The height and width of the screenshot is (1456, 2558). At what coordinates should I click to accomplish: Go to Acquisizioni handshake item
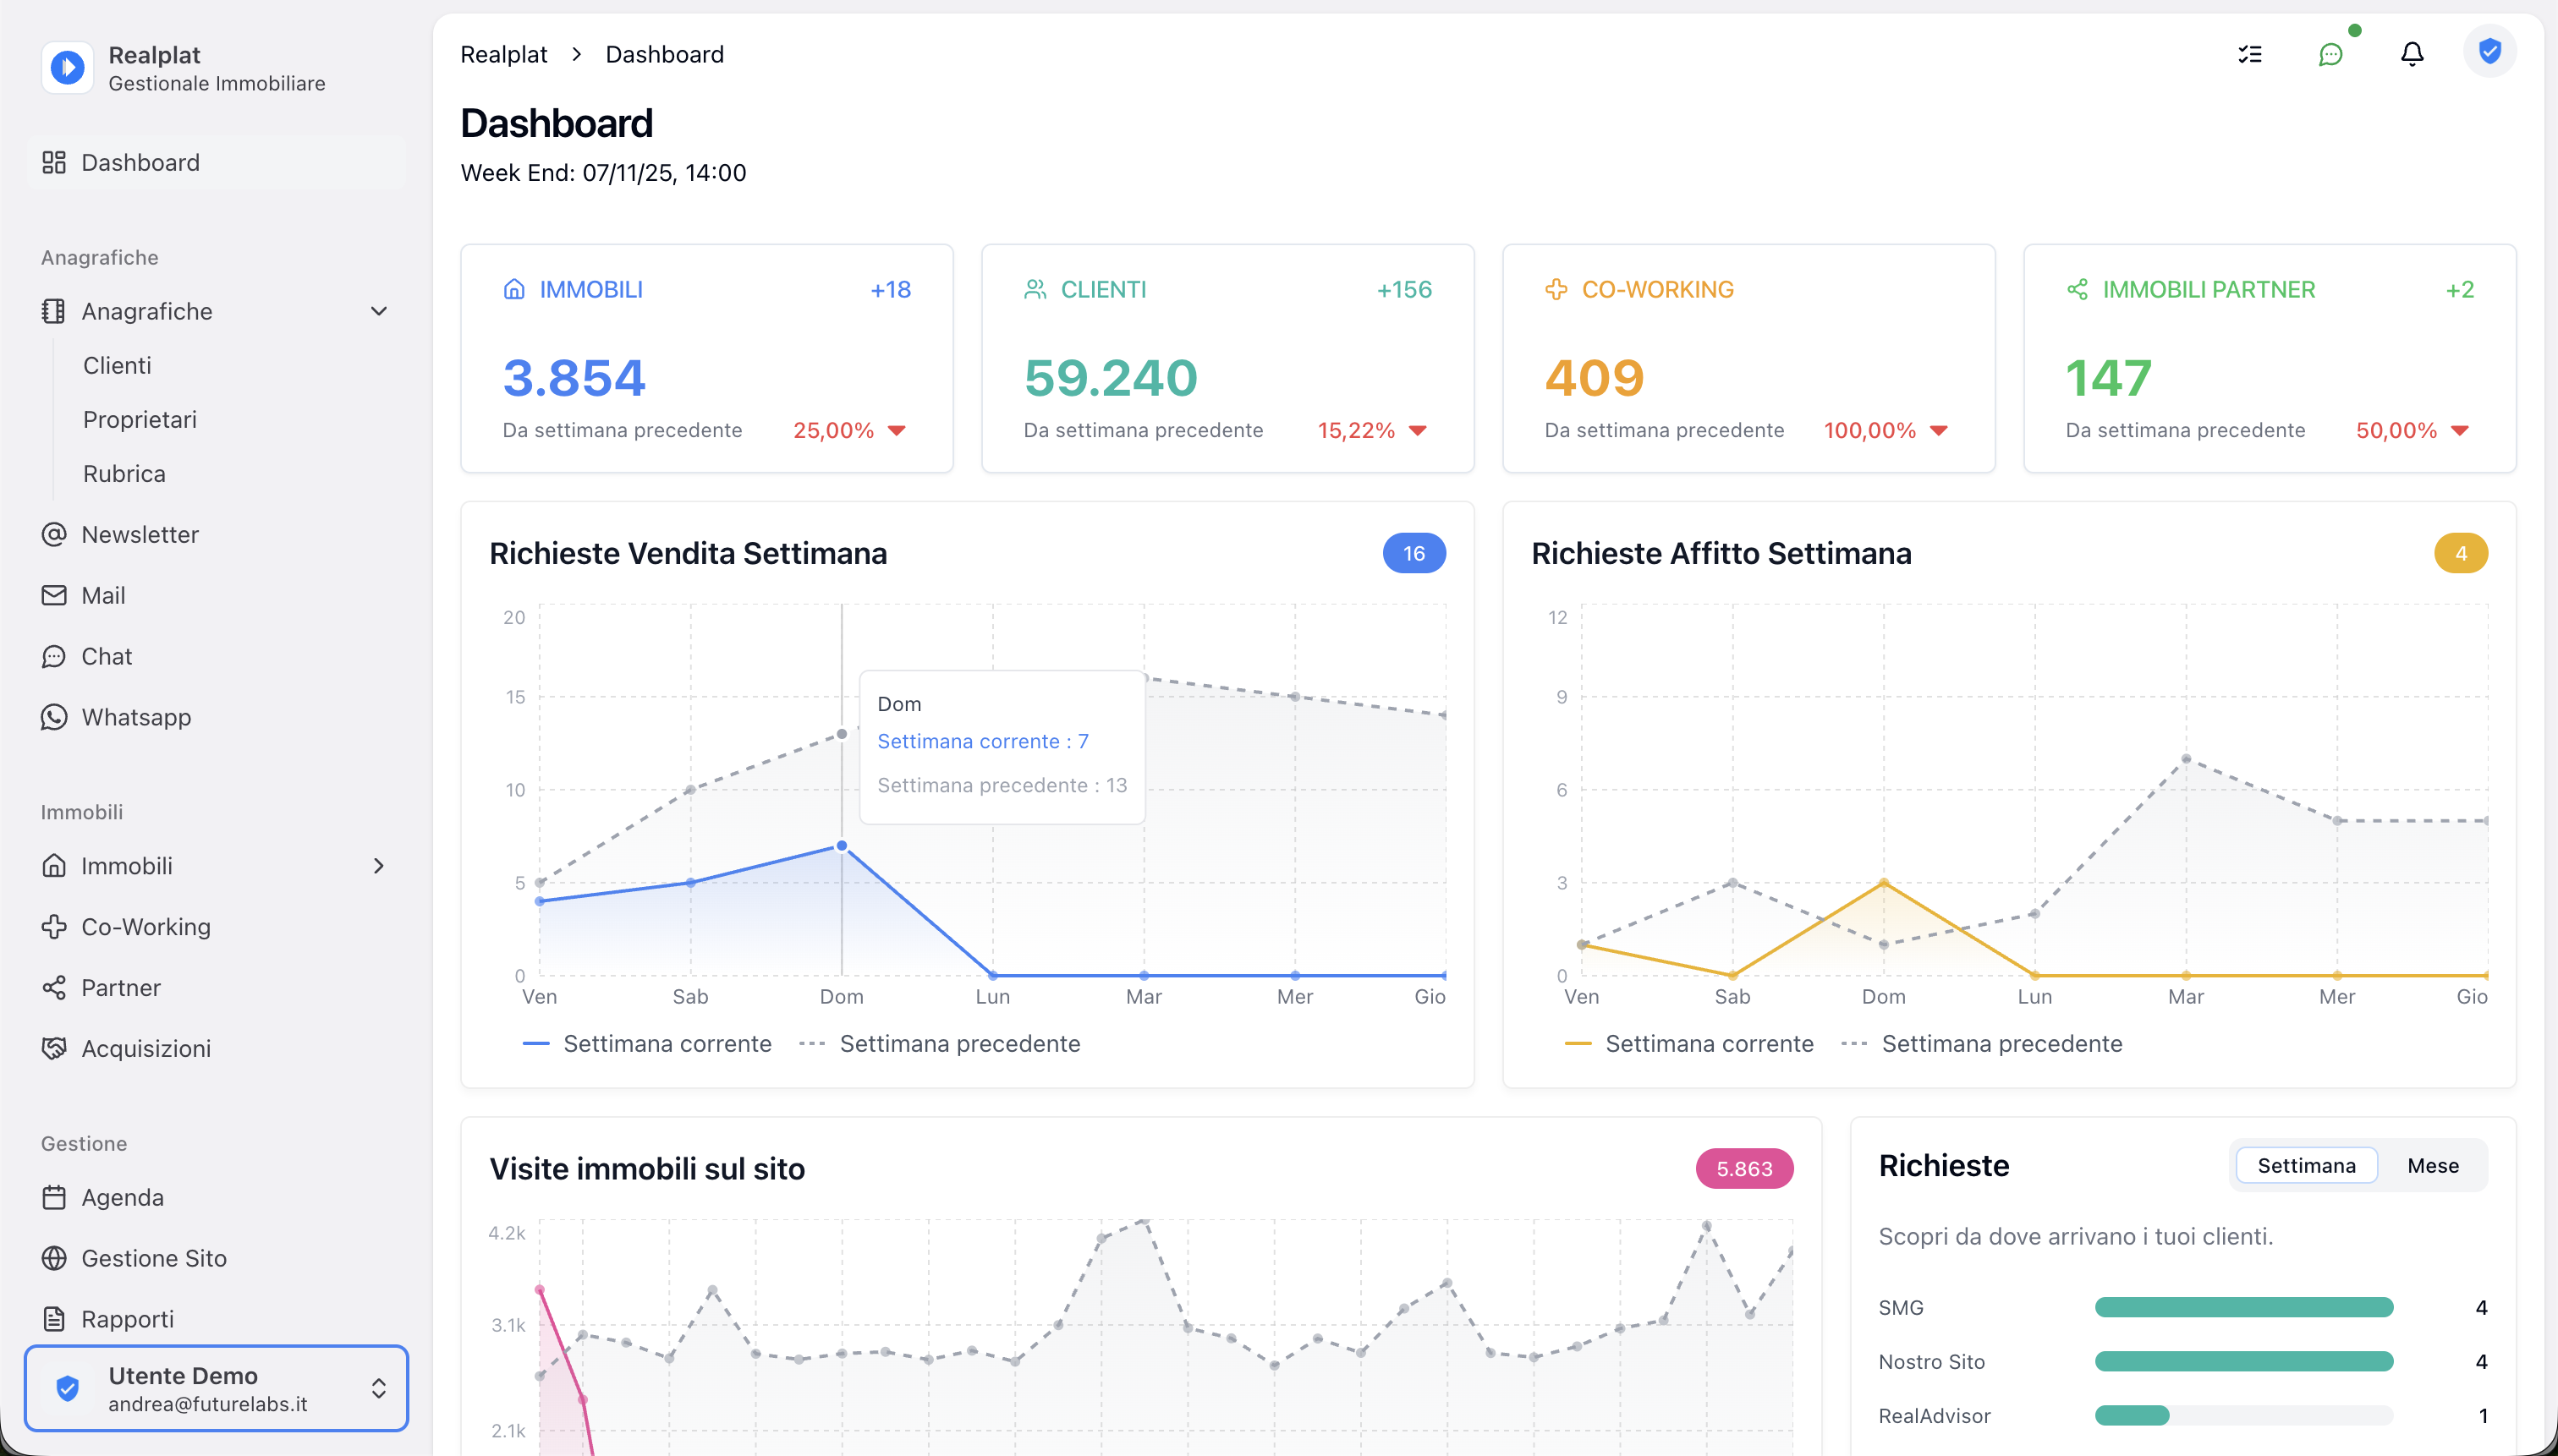pyautogui.click(x=146, y=1048)
